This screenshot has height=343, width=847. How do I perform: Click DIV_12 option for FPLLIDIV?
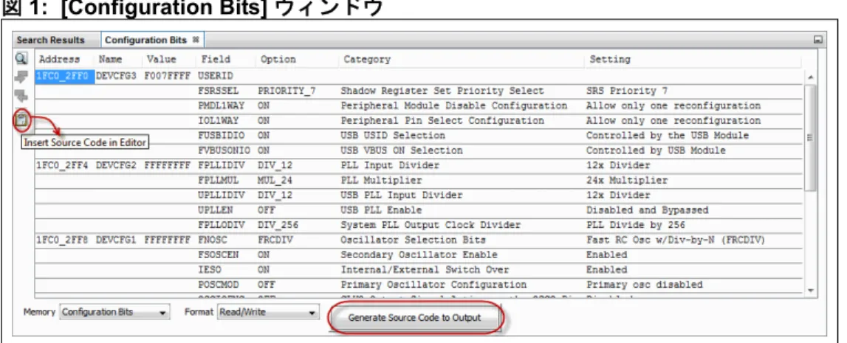(275, 165)
